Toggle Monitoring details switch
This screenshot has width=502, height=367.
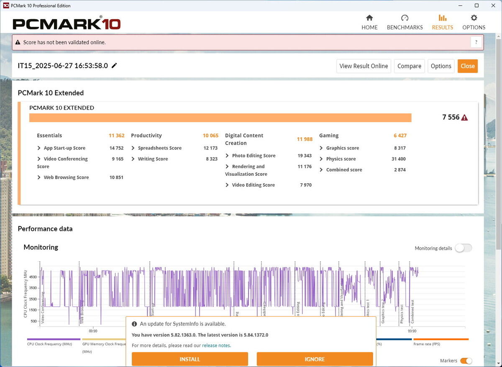464,248
